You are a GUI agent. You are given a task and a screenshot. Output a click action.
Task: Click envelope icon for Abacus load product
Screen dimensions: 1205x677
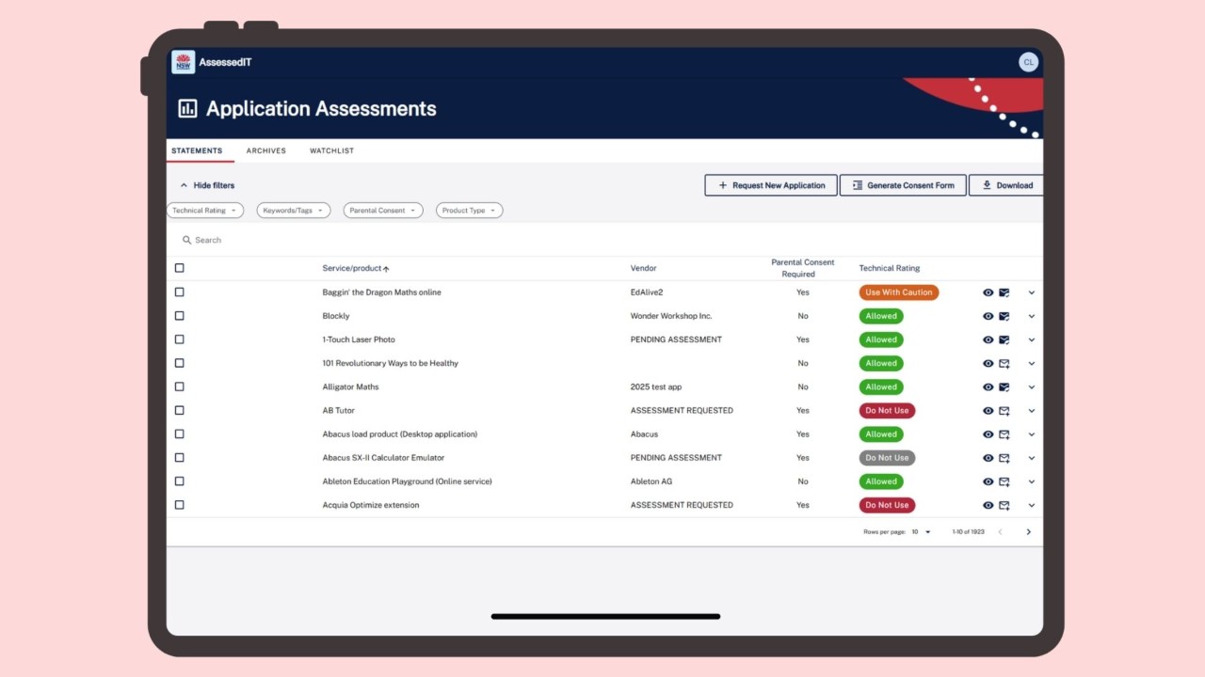(x=1004, y=434)
